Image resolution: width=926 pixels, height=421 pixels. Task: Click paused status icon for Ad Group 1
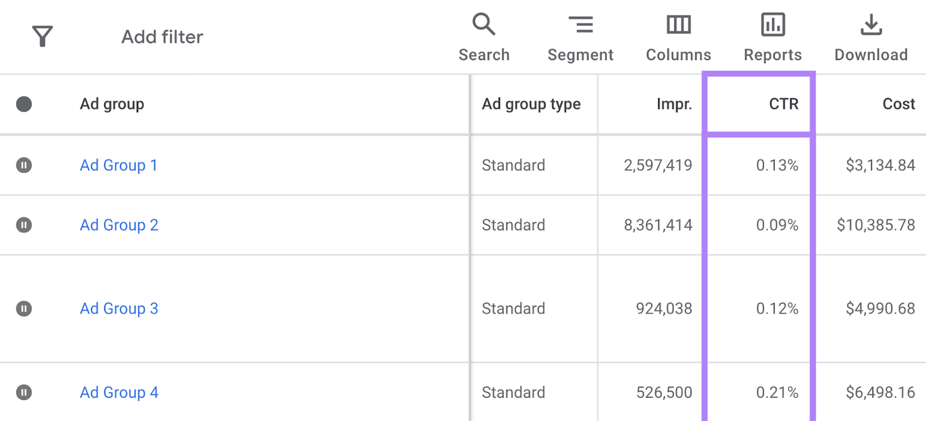click(x=24, y=165)
